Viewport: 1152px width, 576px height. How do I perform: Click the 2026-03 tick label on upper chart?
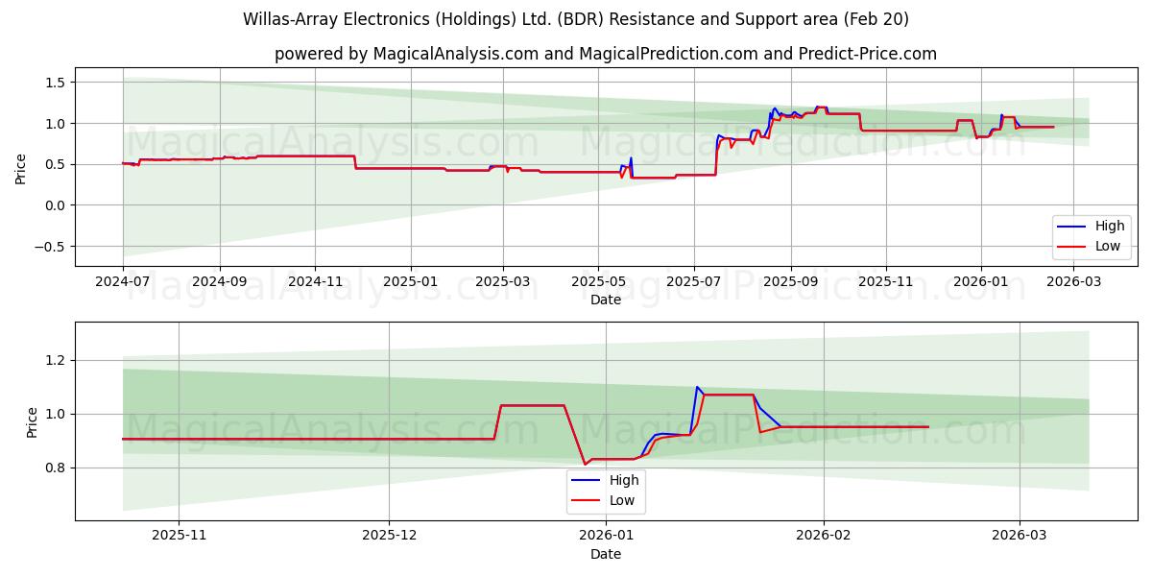(1073, 282)
